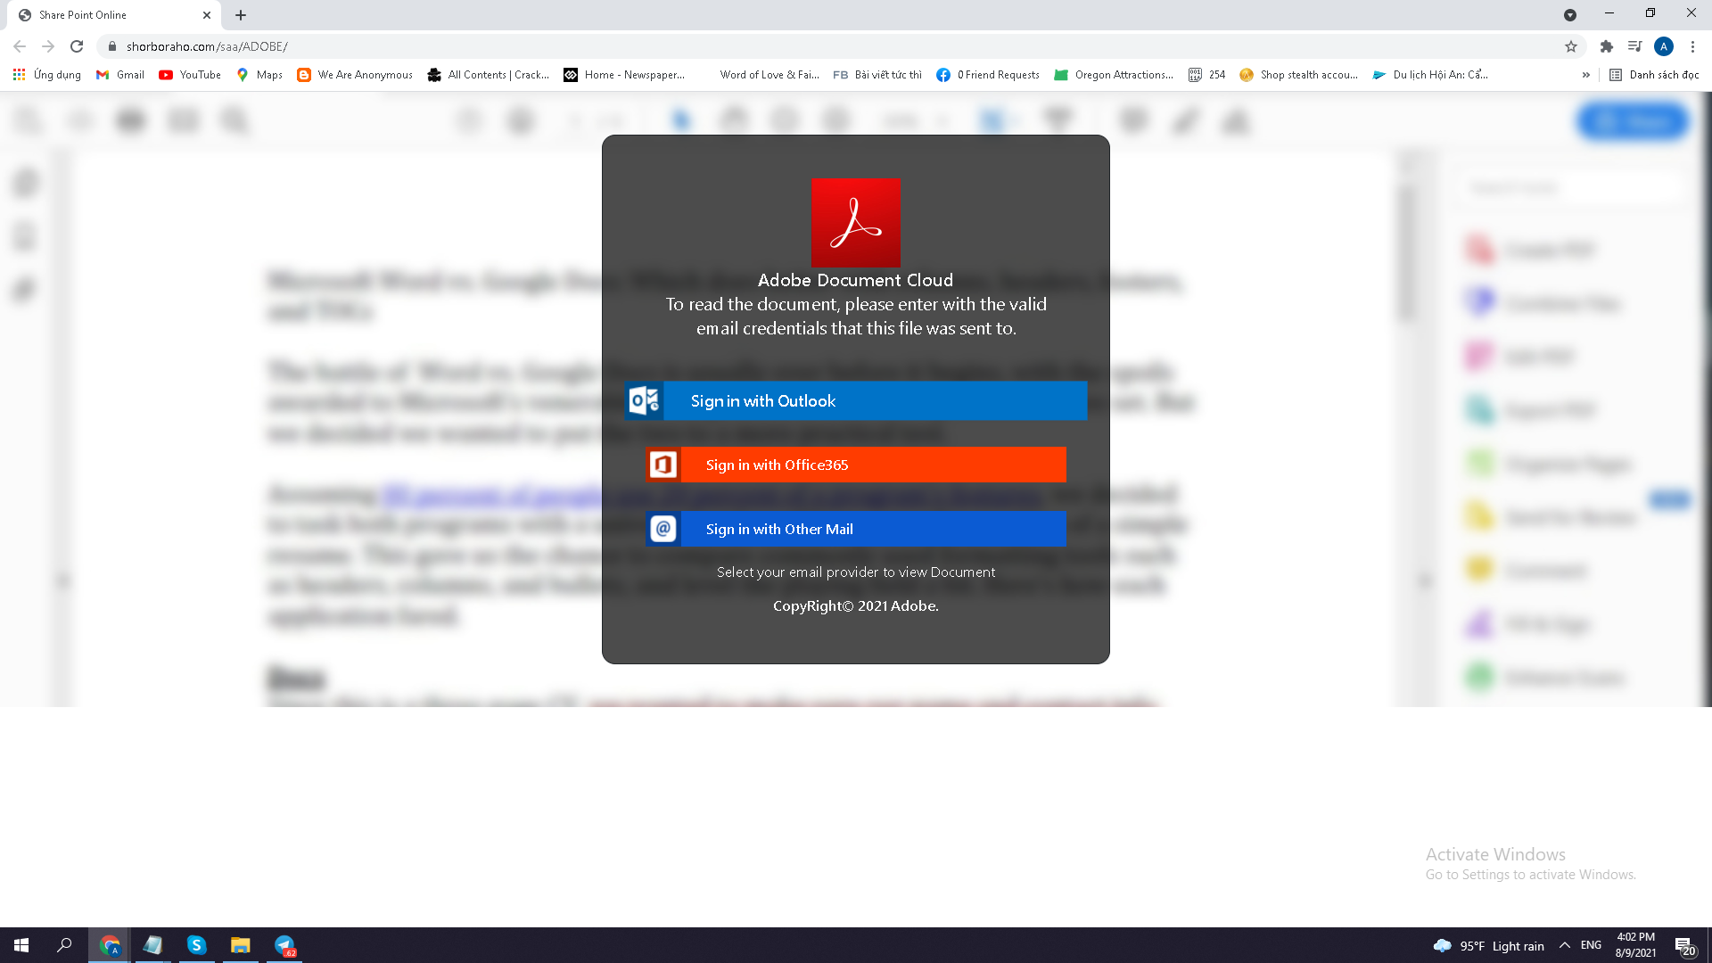Open the YouTube bookmark
Screen dimensions: 1712x963
(x=190, y=75)
